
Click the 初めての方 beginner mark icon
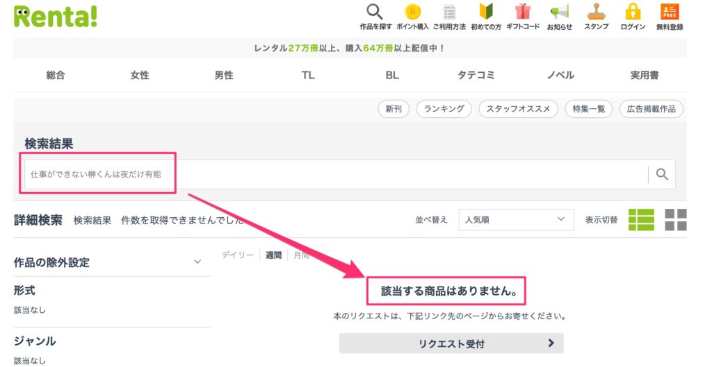(x=486, y=12)
